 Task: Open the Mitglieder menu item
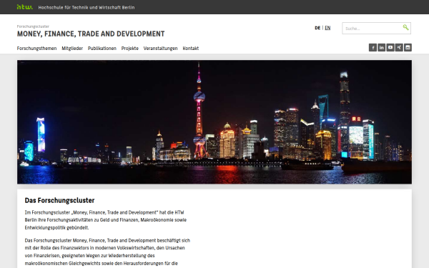point(72,49)
